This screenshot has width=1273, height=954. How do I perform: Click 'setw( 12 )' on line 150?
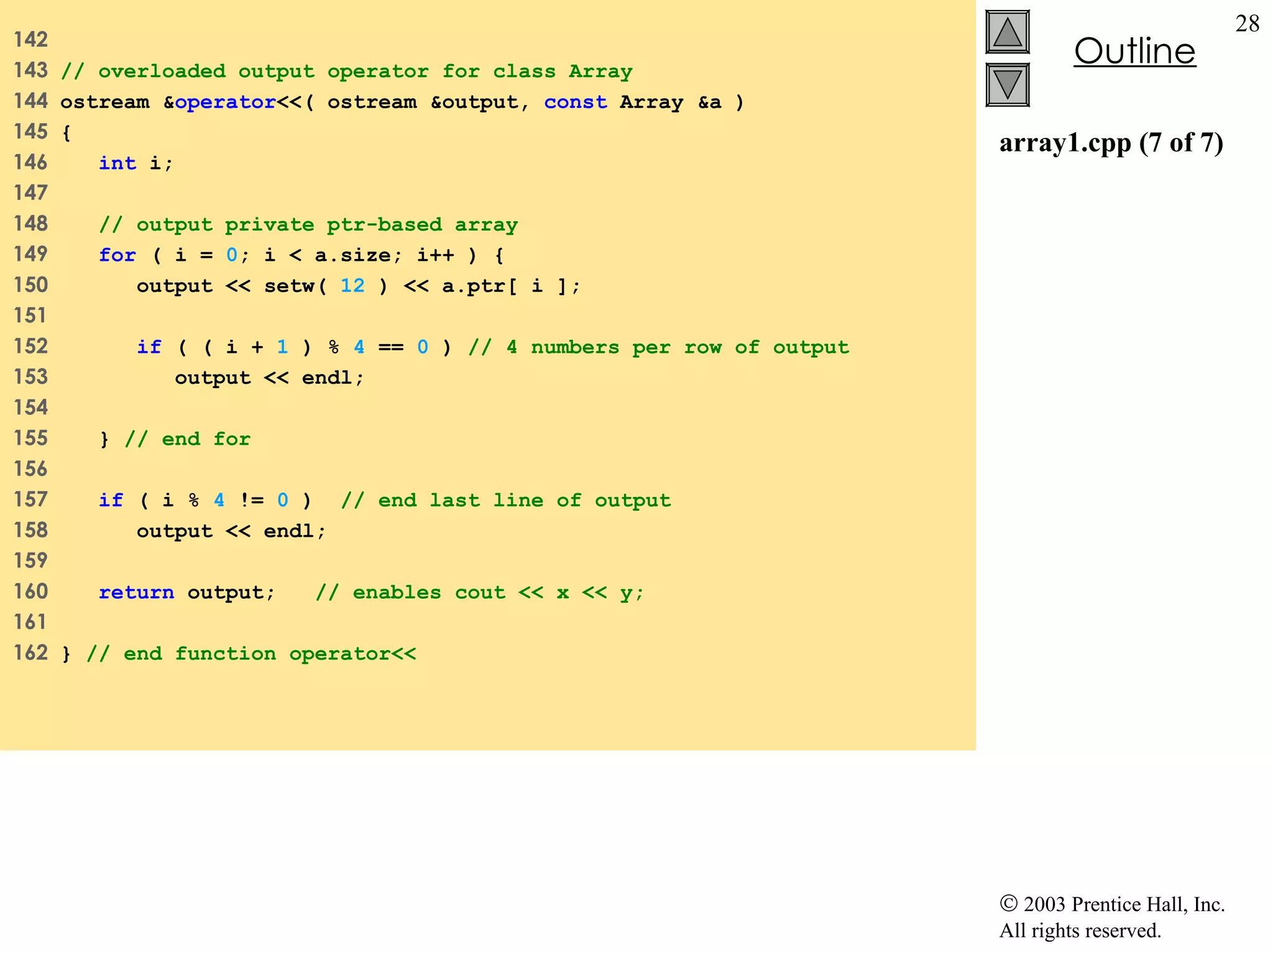tap(326, 286)
